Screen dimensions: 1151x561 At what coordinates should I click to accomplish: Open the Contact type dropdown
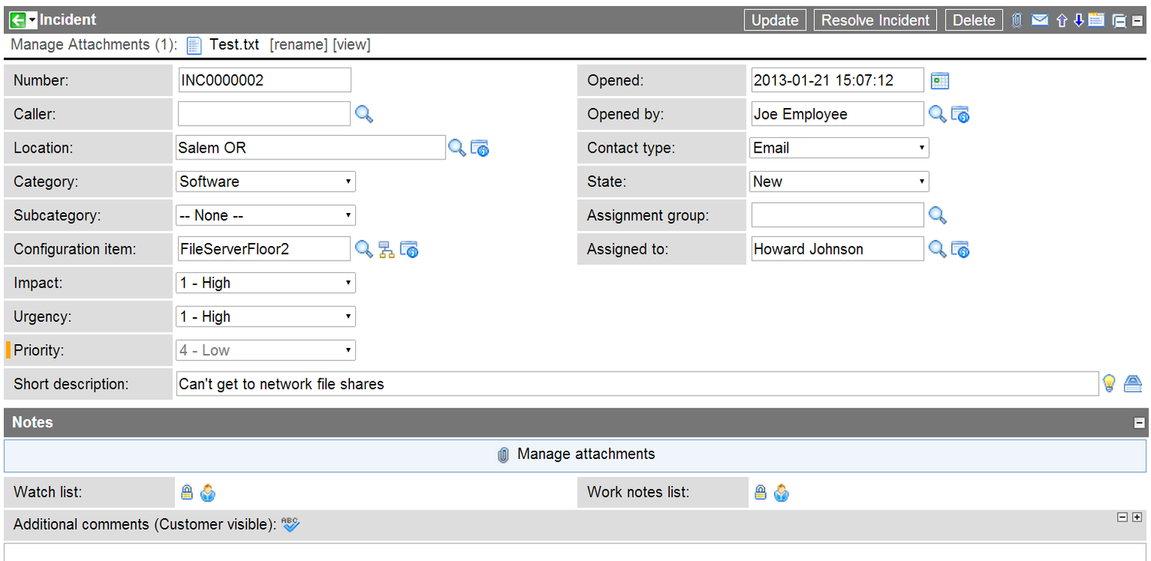(838, 147)
